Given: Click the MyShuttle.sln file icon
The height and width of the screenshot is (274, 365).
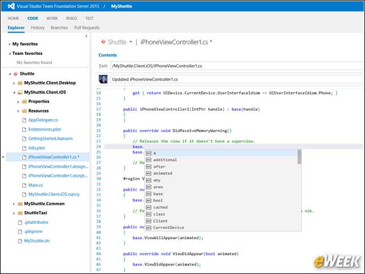Looking at the screenshot, I should (x=20, y=241).
